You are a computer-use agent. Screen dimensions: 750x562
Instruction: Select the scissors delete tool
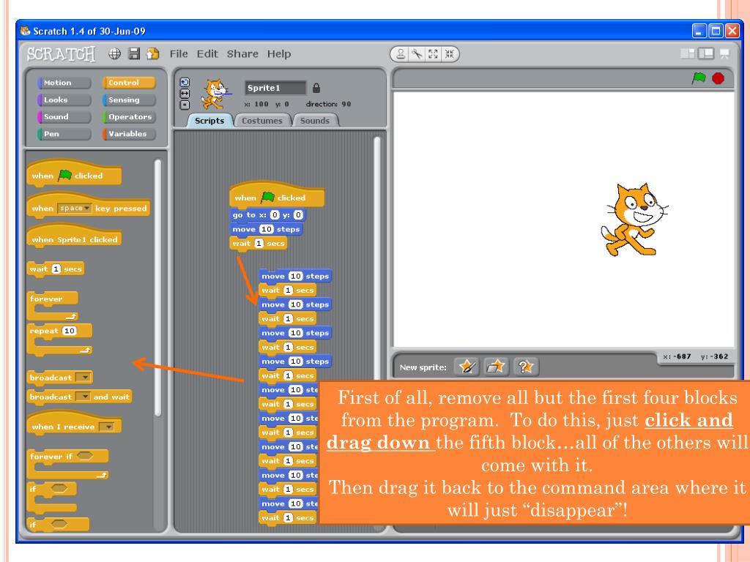[417, 54]
